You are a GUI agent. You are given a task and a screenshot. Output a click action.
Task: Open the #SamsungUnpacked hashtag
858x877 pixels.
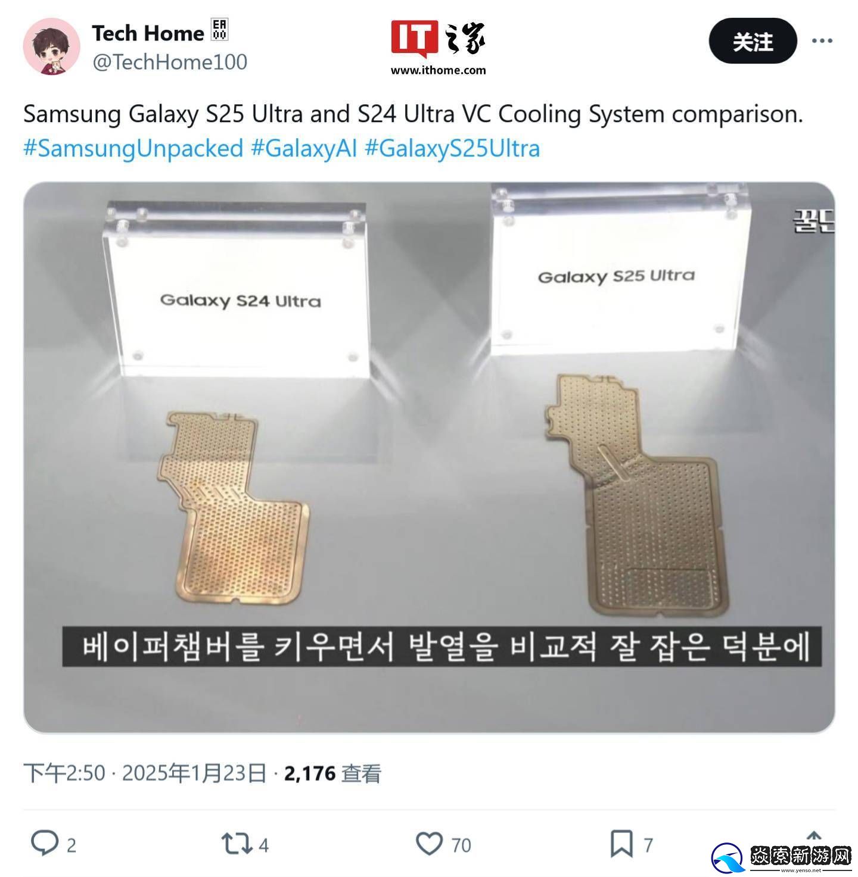pyautogui.click(x=133, y=148)
